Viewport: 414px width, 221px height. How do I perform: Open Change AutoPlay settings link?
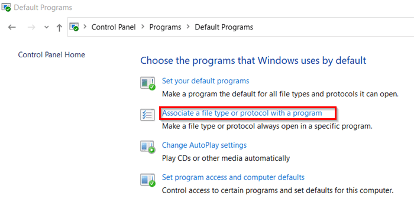click(x=204, y=145)
